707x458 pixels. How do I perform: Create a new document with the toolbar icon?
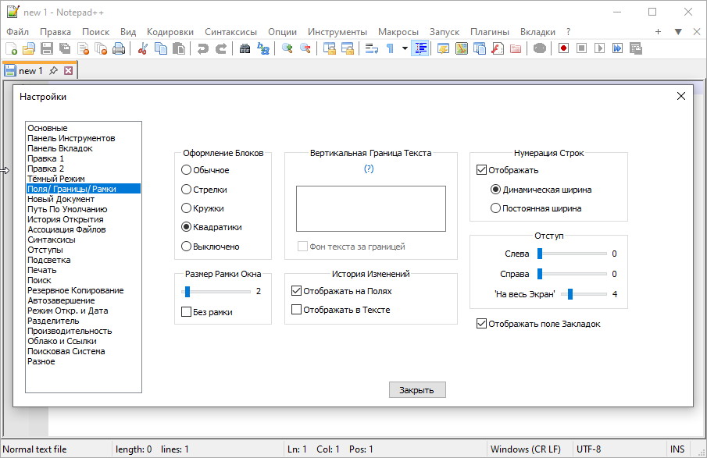(11, 48)
